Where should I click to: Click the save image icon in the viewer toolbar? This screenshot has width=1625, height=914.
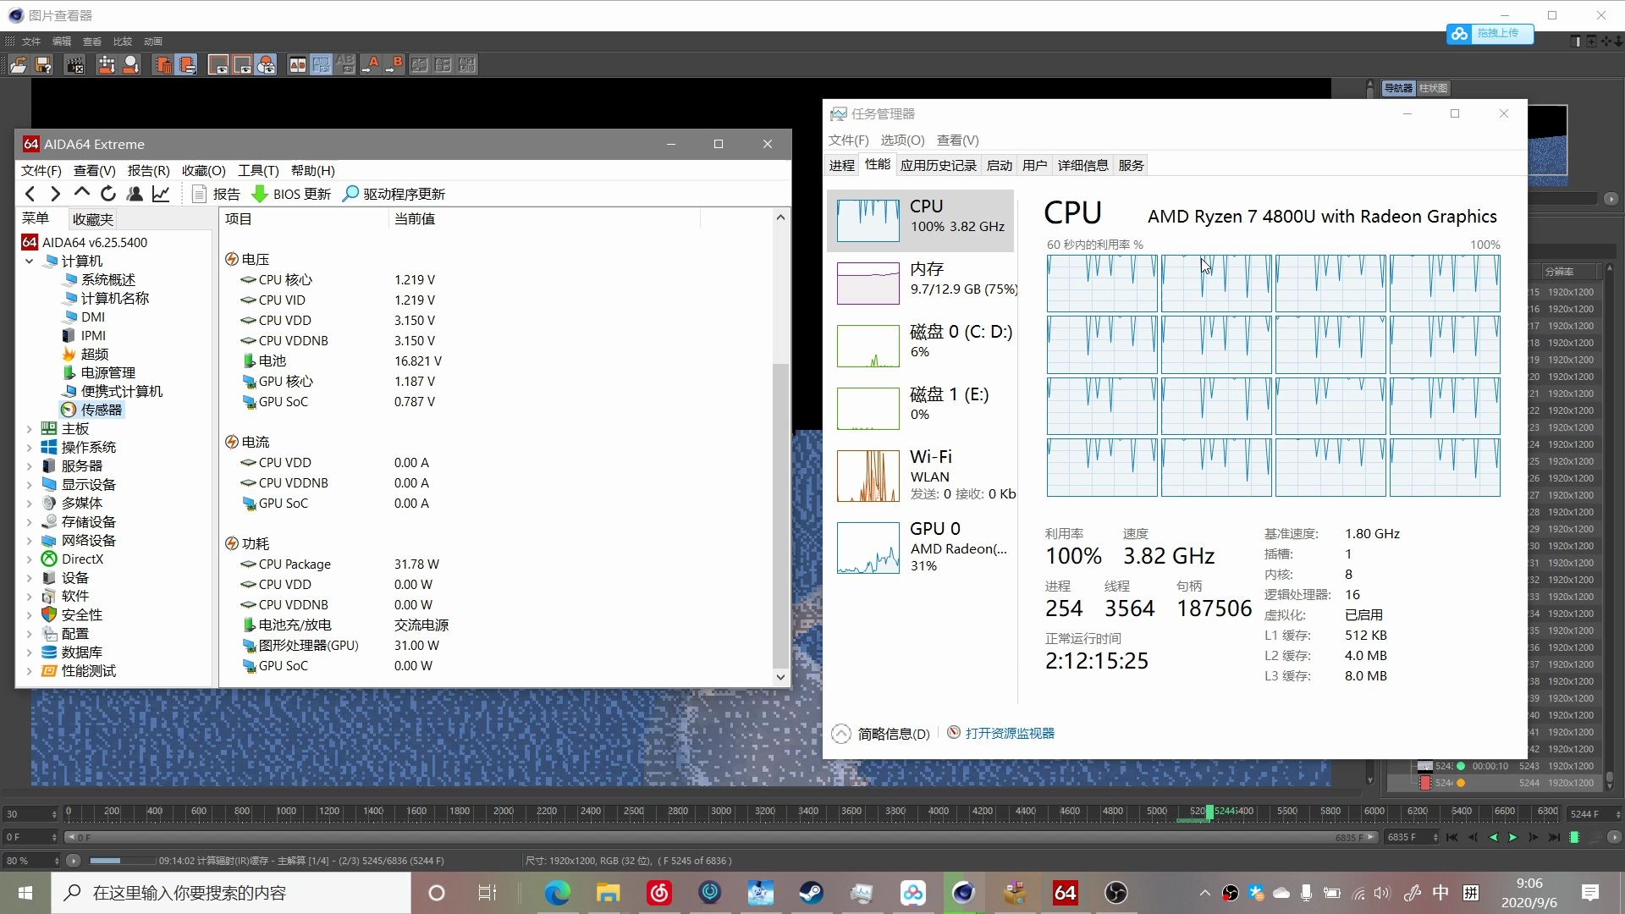[43, 64]
